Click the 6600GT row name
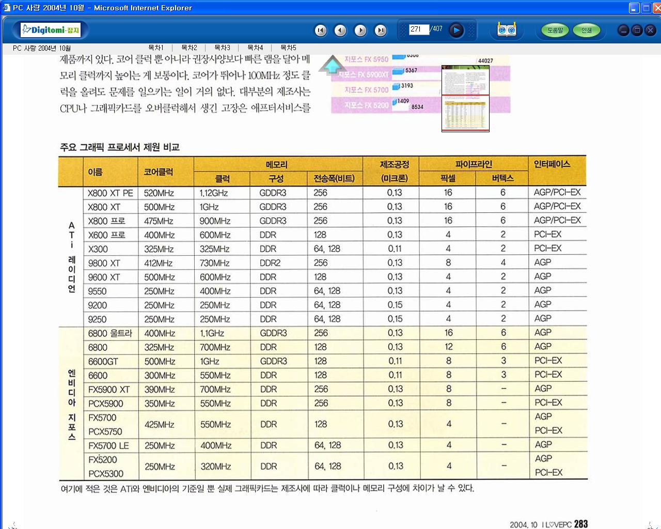661x529 pixels. [103, 362]
